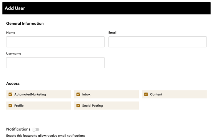This screenshot has height=140, width=212.
Task: Click the AutomatedMarketing label text
Action: 30,94
